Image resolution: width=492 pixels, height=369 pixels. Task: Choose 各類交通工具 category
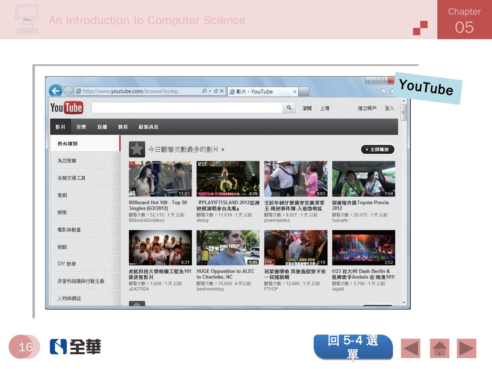[x=85, y=178]
